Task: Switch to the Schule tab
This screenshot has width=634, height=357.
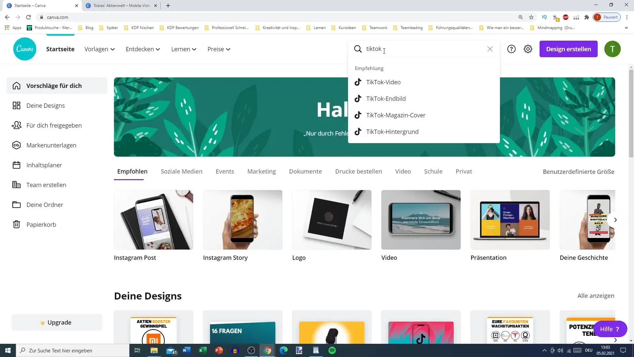Action: coord(433,171)
